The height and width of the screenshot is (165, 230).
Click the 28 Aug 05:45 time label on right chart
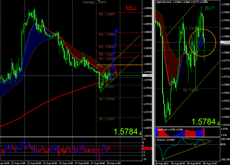pos(178,163)
